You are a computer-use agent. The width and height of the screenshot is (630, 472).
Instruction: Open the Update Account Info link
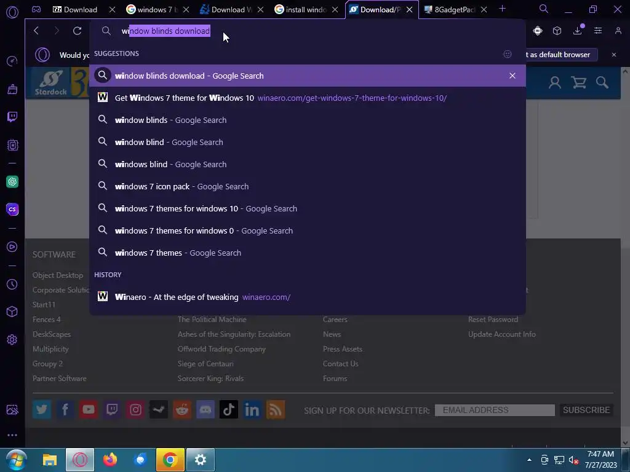click(x=502, y=334)
